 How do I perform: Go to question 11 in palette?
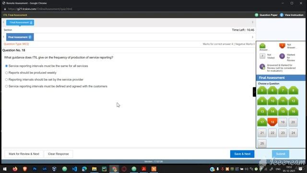(x=283, y=101)
